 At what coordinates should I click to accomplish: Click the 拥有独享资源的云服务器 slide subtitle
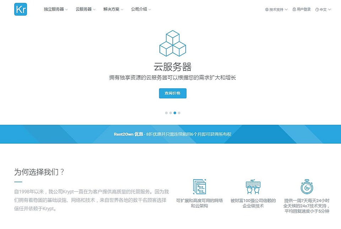pyautogui.click(x=173, y=78)
